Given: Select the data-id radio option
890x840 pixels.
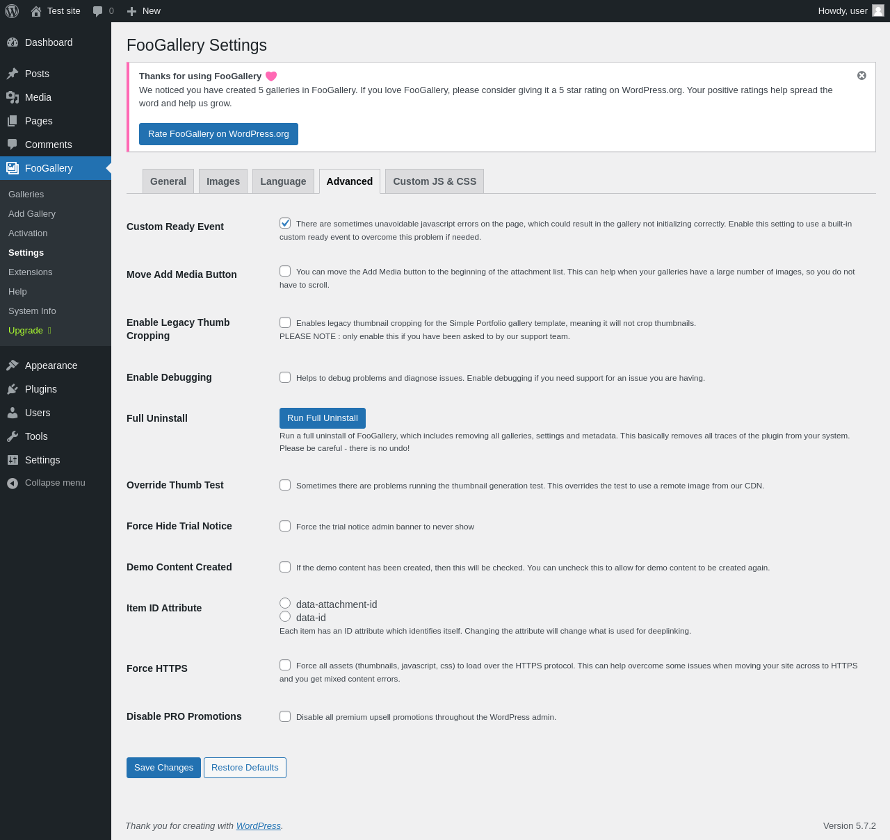Looking at the screenshot, I should click(x=285, y=616).
